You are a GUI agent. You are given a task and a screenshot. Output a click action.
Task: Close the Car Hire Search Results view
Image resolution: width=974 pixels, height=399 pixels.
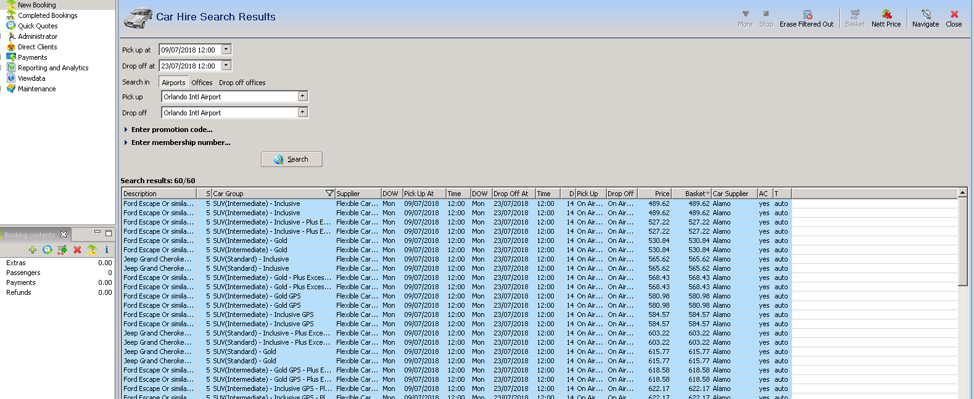coord(954,19)
